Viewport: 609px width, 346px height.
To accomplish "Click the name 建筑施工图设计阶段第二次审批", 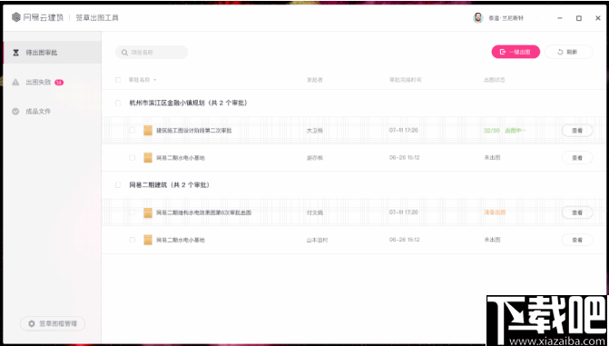I will (x=194, y=130).
